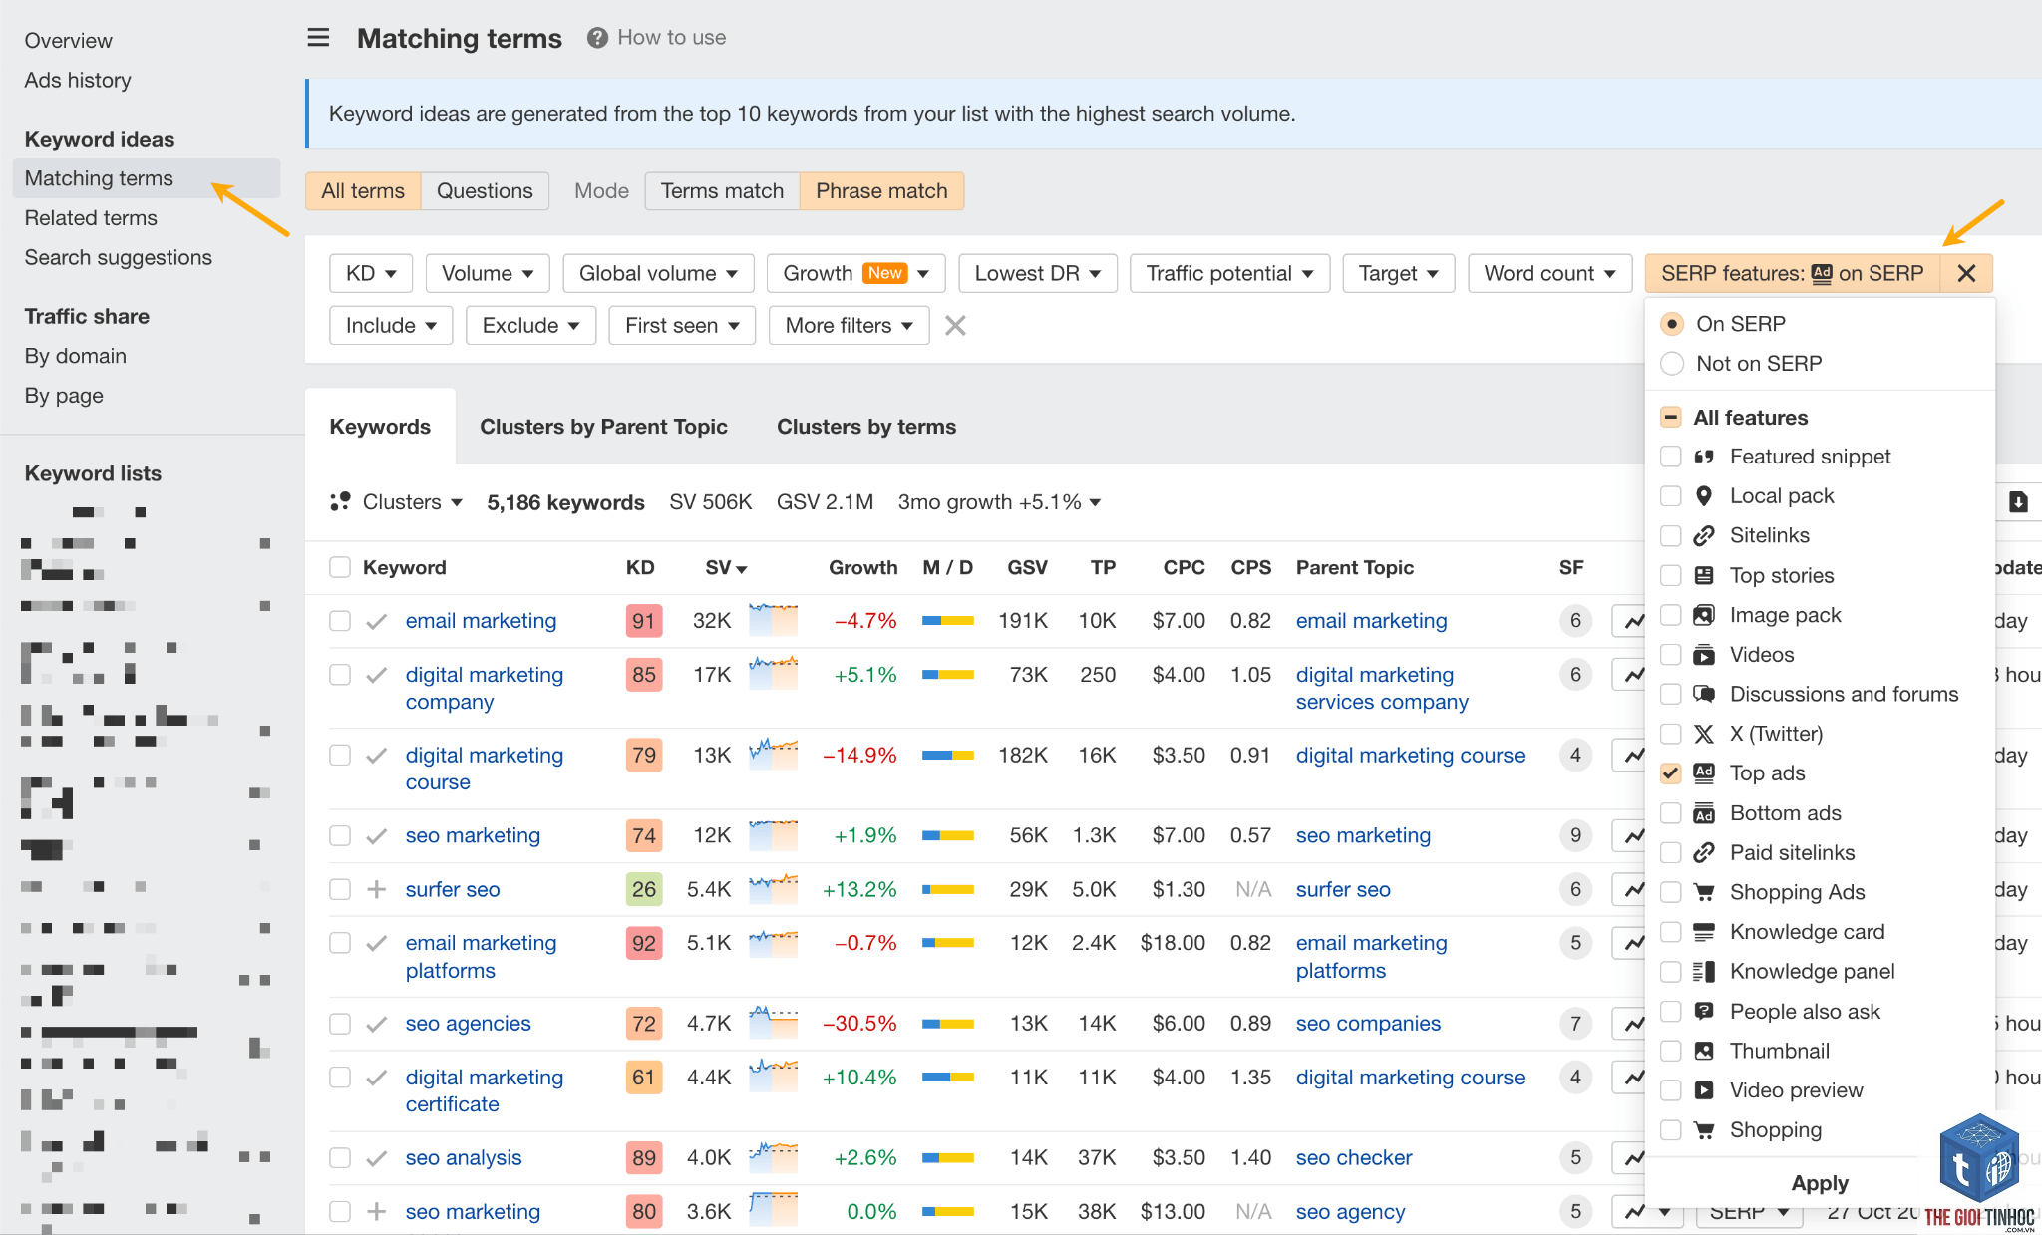The width and height of the screenshot is (2042, 1235).
Task: Clear the SERP features filter with X
Action: pos(1966,273)
